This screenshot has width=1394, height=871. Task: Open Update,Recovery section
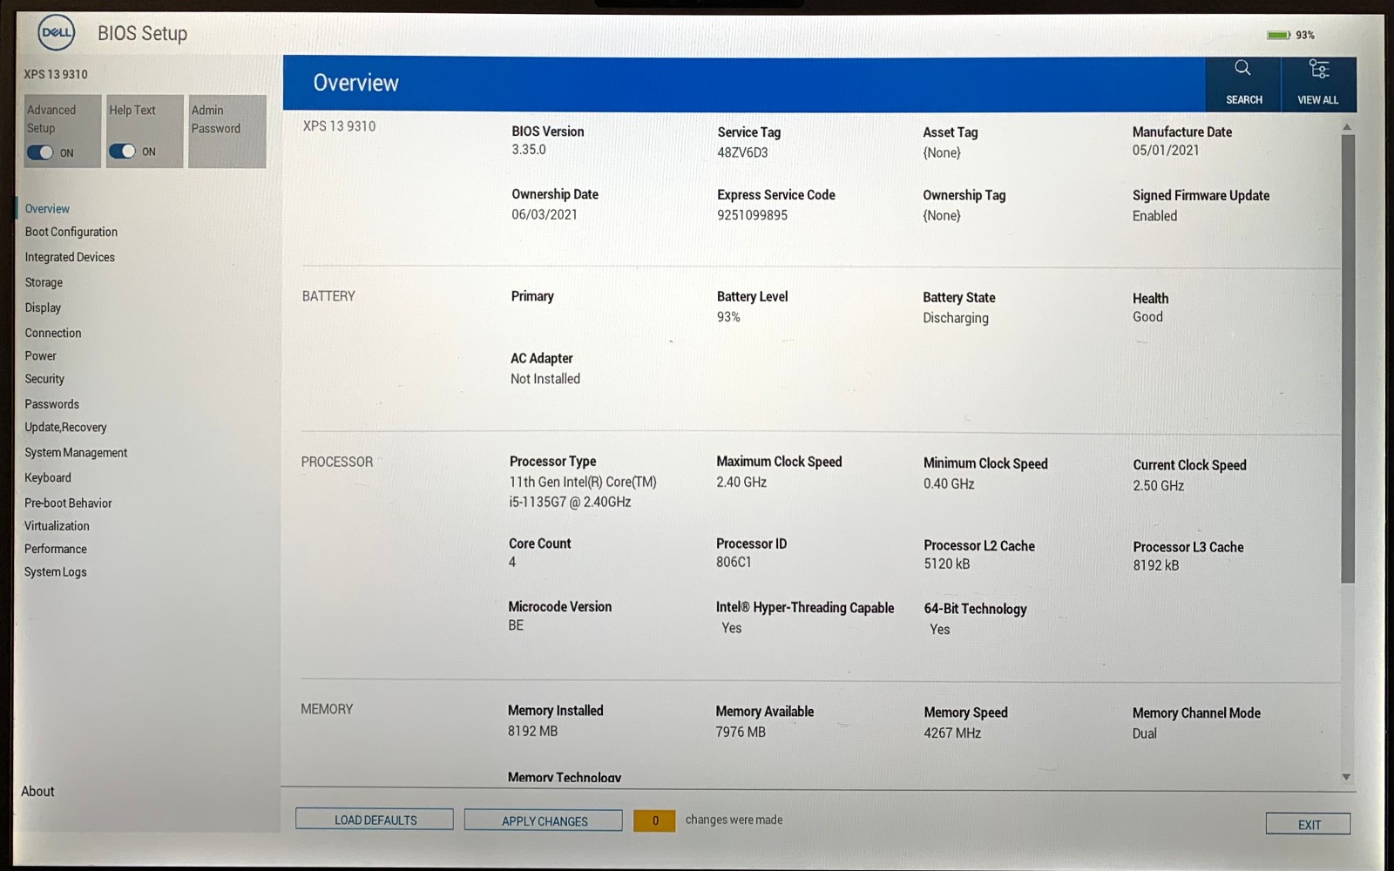(x=65, y=427)
